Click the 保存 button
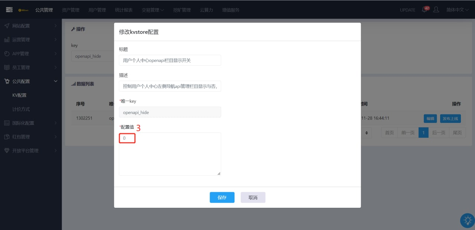 point(222,197)
